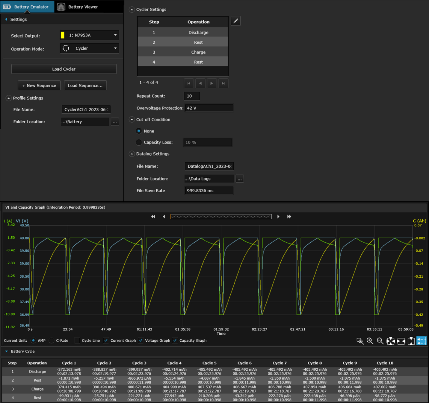Uncheck the Voltage Graph checkbox
Screen dimensions: 429x403
click(x=141, y=340)
